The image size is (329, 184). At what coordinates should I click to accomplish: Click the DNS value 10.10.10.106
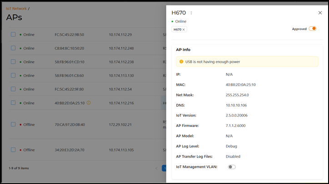pyautogui.click(x=236, y=105)
